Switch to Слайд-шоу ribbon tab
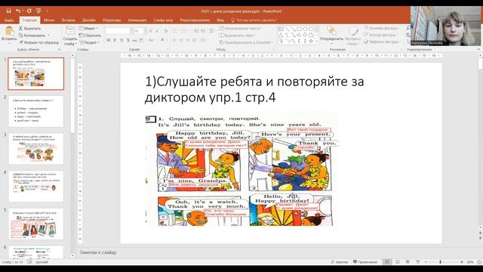 click(x=163, y=20)
